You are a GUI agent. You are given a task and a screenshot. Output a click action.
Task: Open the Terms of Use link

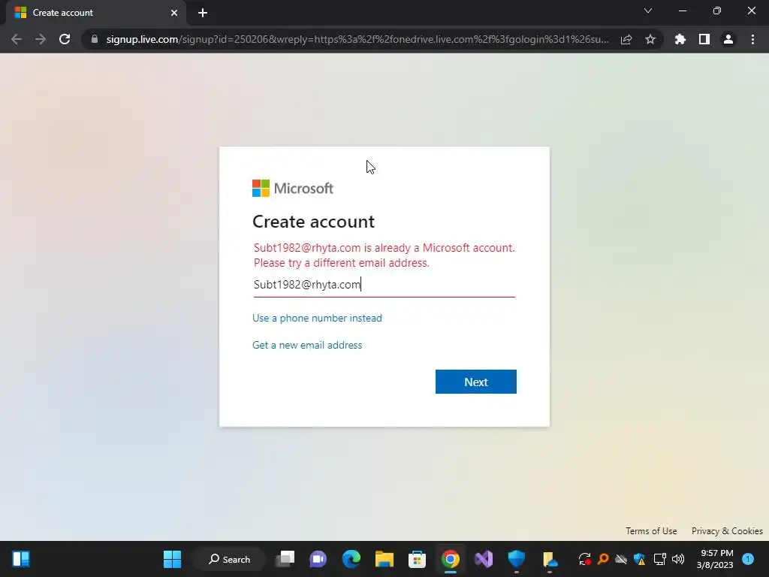click(651, 531)
